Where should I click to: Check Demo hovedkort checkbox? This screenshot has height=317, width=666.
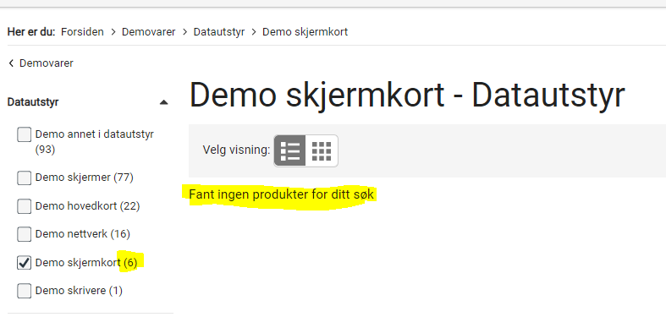point(24,206)
